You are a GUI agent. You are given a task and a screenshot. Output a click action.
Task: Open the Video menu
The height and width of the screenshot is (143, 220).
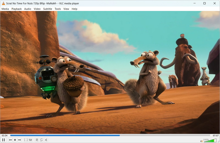[x=37, y=9]
